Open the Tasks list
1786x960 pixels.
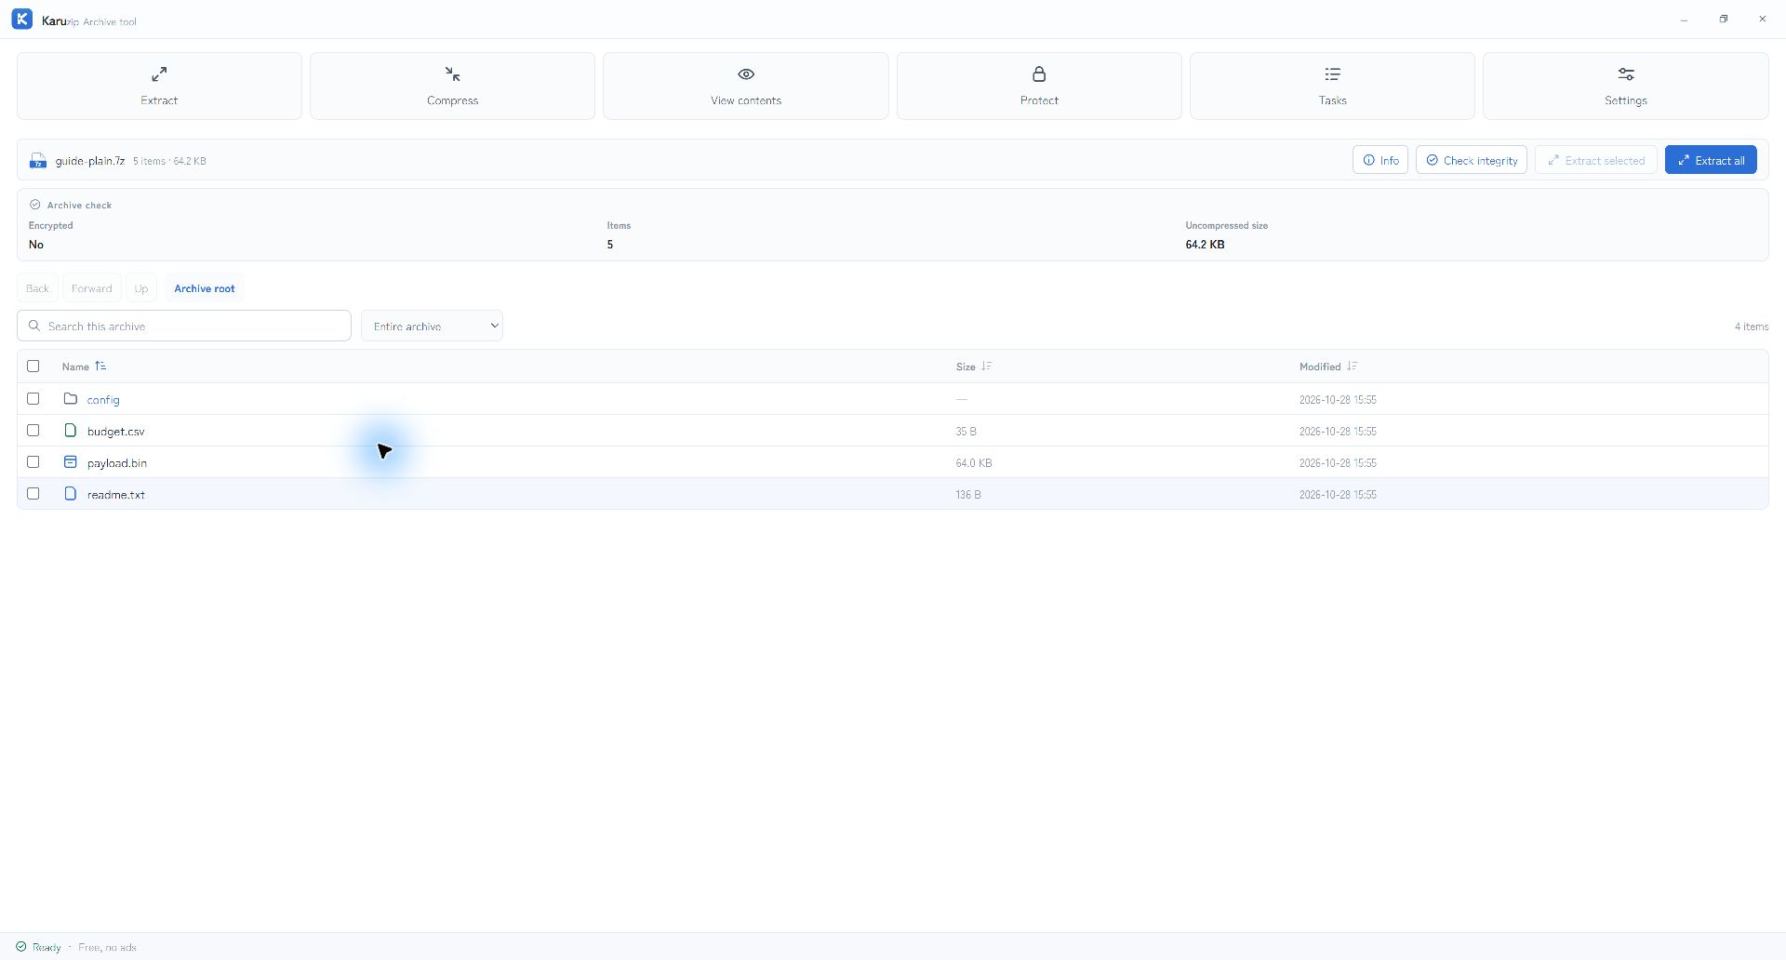pos(1332,86)
